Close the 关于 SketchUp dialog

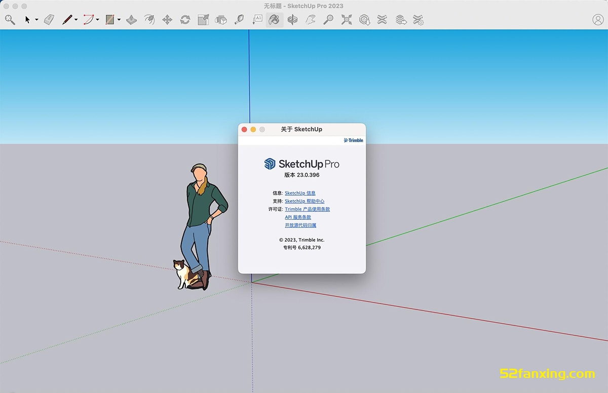point(244,129)
